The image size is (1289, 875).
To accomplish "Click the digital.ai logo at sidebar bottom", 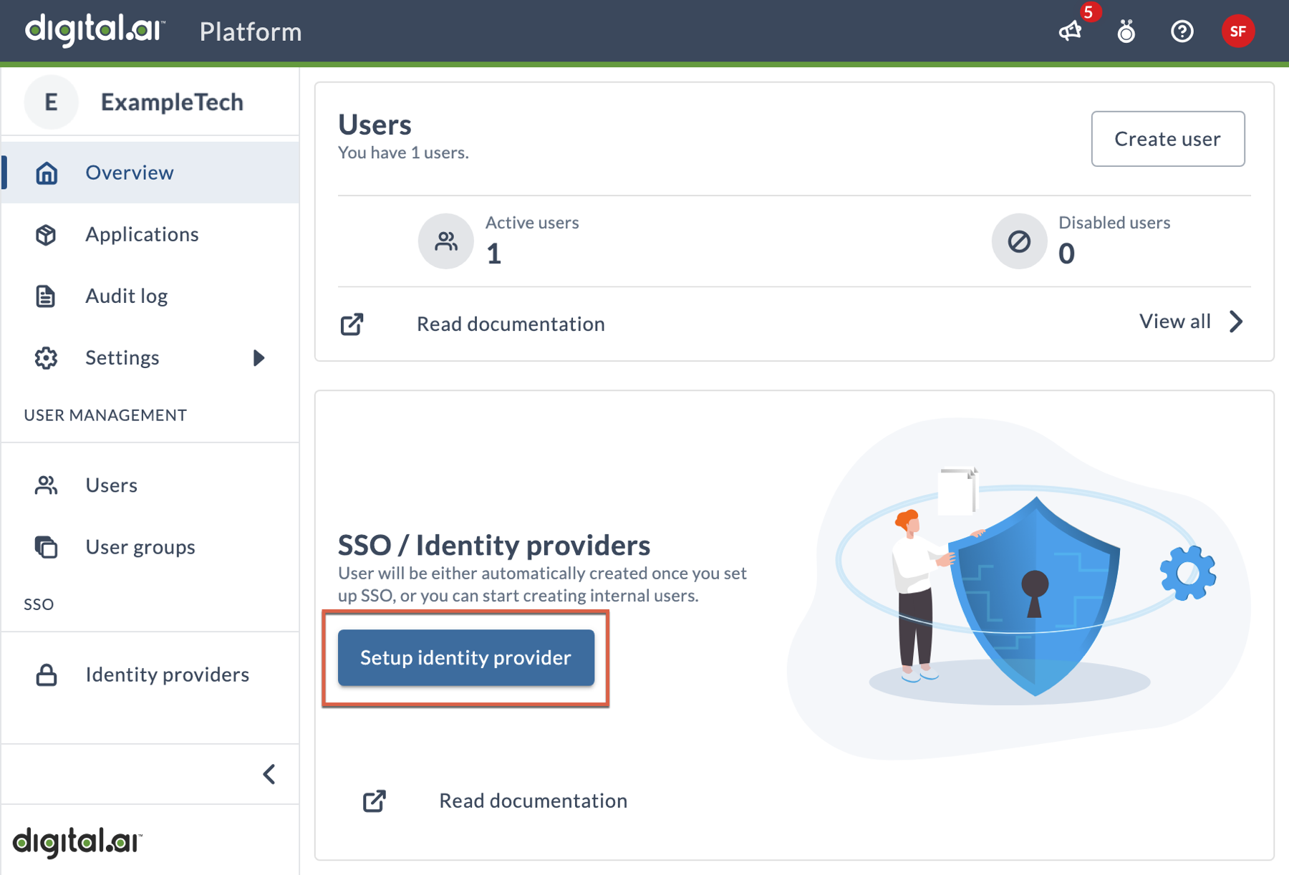I will [x=77, y=842].
